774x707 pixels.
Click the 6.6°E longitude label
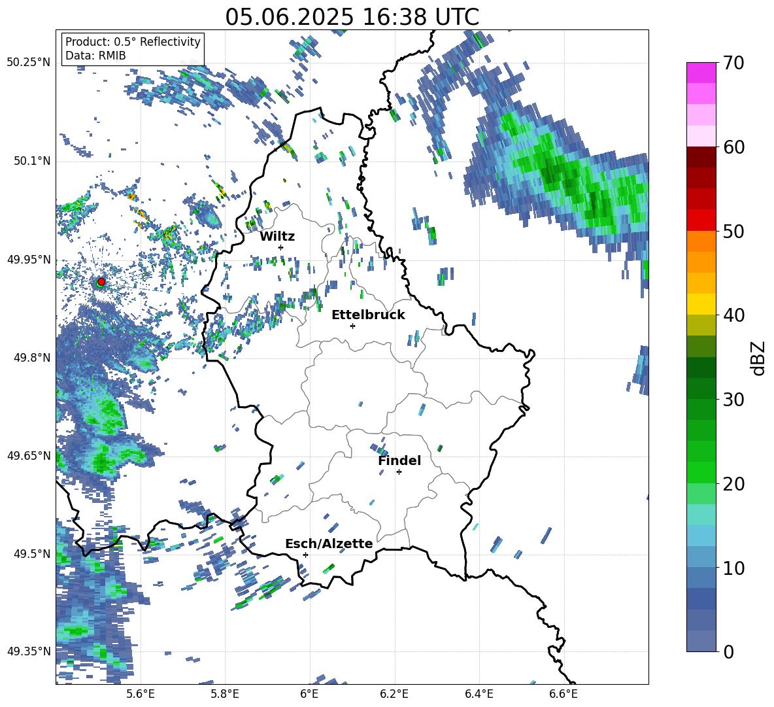click(x=564, y=694)
